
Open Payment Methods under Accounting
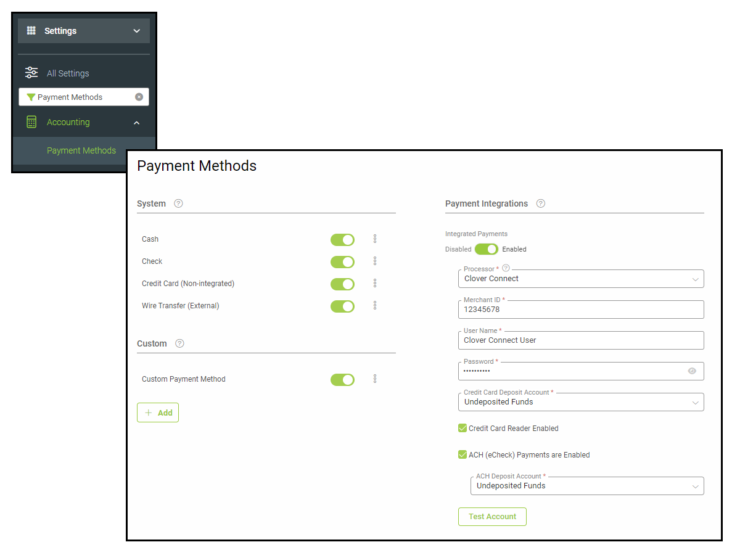tap(81, 150)
